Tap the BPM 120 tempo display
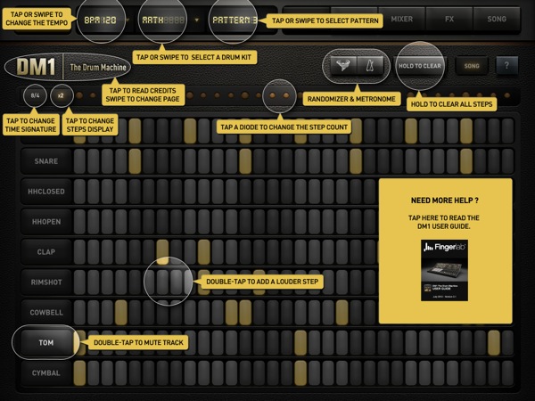 100,20
